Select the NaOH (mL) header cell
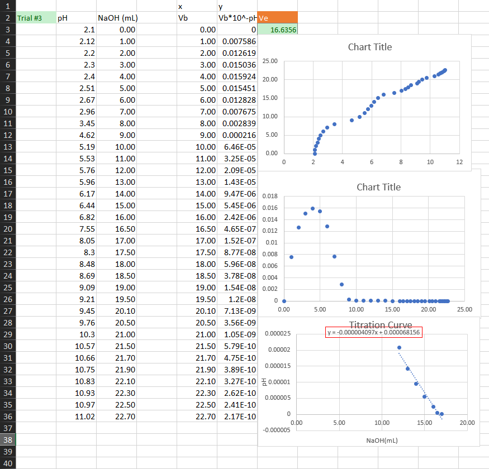This screenshot has height=469, width=489. point(112,18)
